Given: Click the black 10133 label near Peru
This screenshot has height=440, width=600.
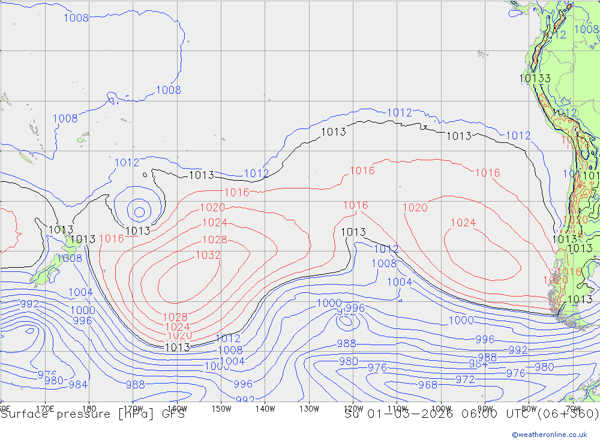Looking at the screenshot, I should [x=535, y=79].
